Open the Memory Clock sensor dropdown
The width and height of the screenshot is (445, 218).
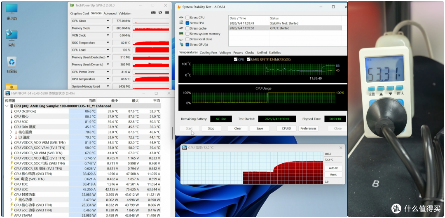pyautogui.click(x=108, y=28)
